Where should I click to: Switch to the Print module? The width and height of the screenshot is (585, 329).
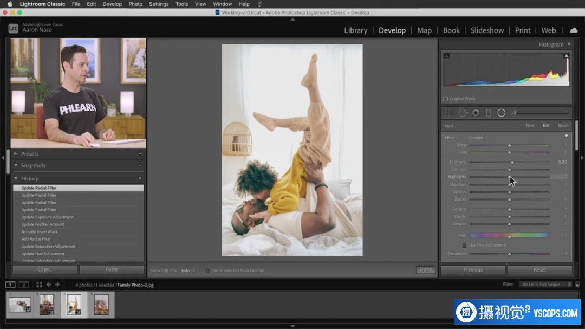tap(523, 30)
